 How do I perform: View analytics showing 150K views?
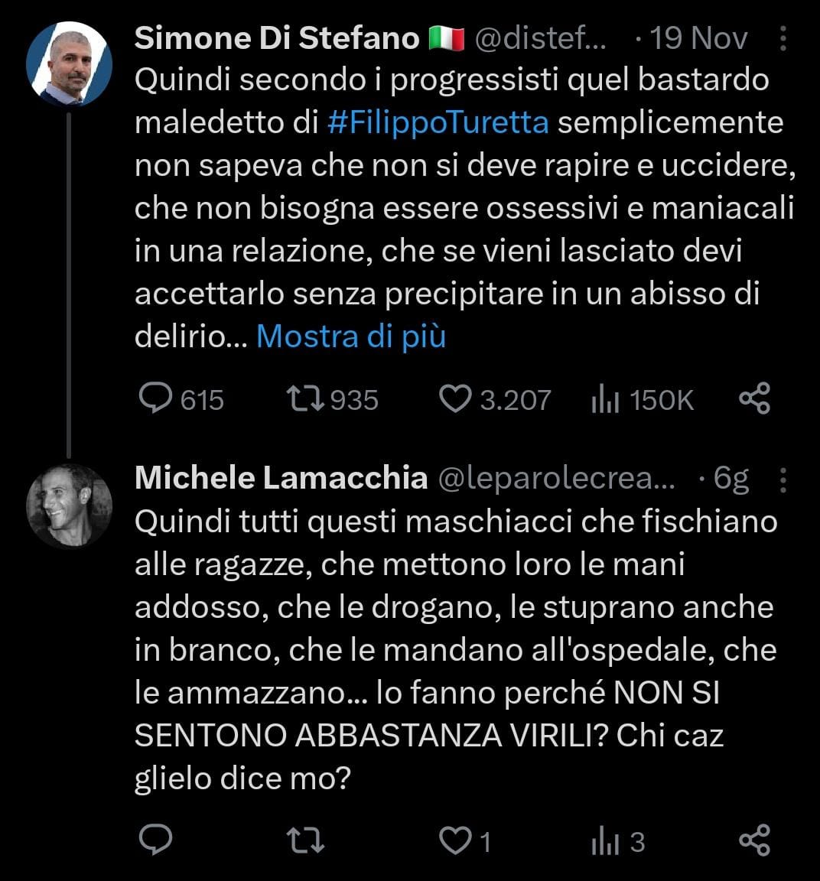604,398
